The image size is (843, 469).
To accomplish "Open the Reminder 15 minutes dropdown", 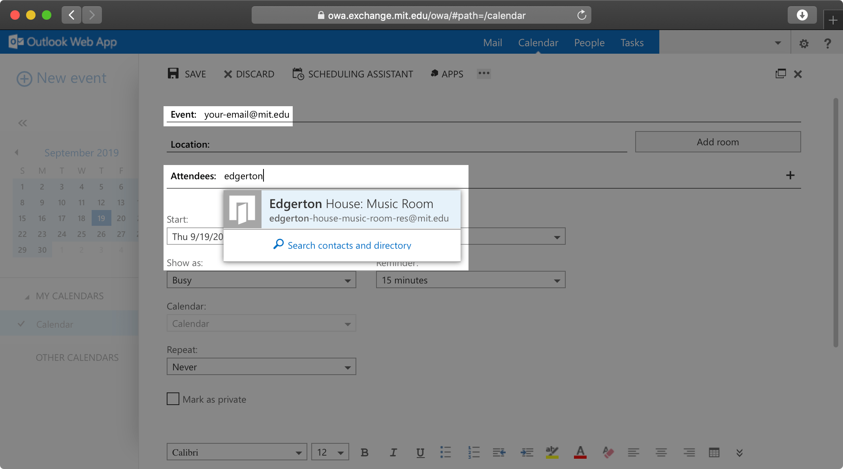I will (470, 280).
